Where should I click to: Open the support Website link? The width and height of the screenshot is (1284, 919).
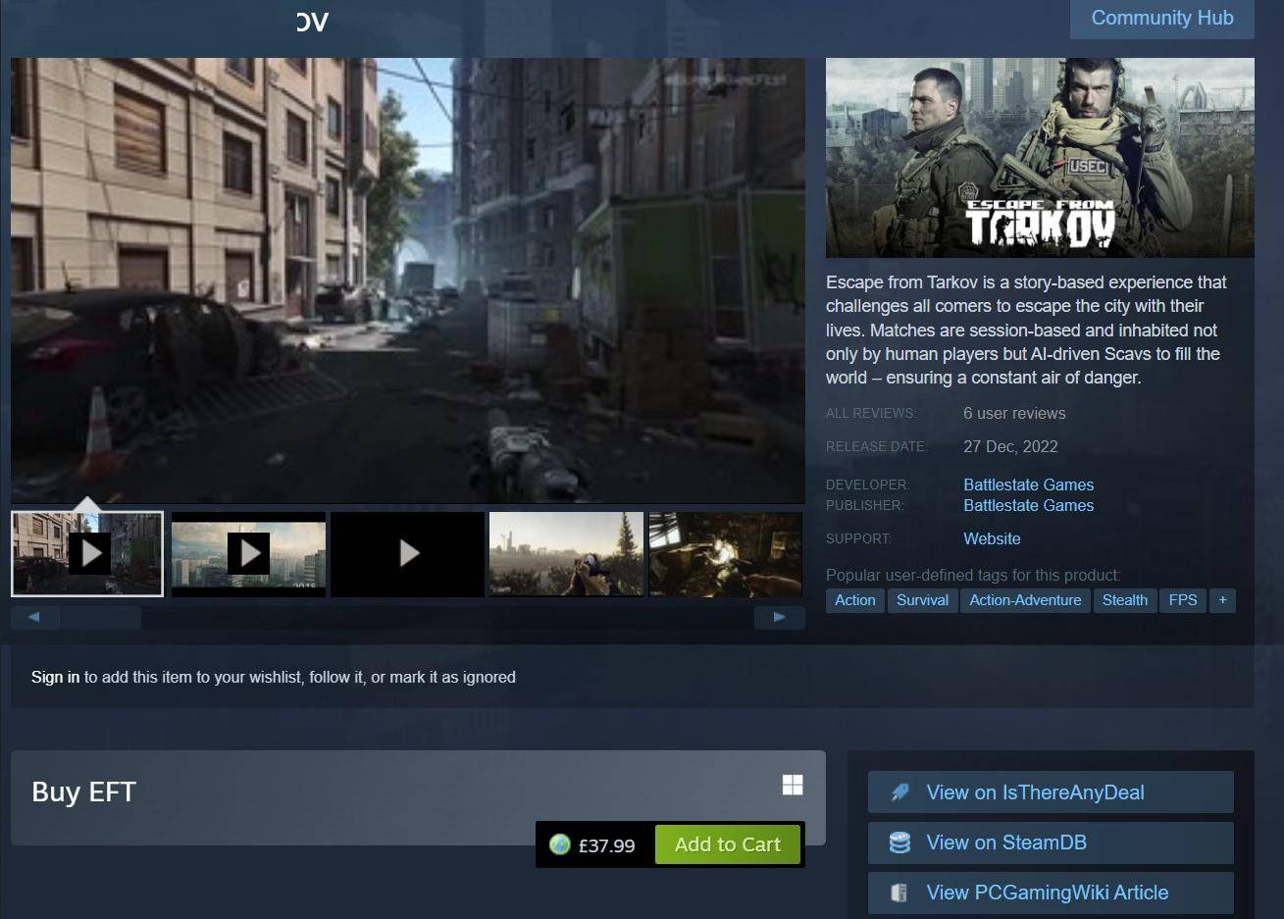tap(992, 538)
